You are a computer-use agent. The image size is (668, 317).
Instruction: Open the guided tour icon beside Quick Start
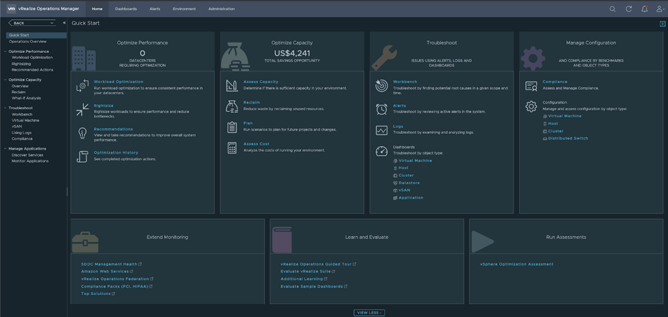coord(663,24)
